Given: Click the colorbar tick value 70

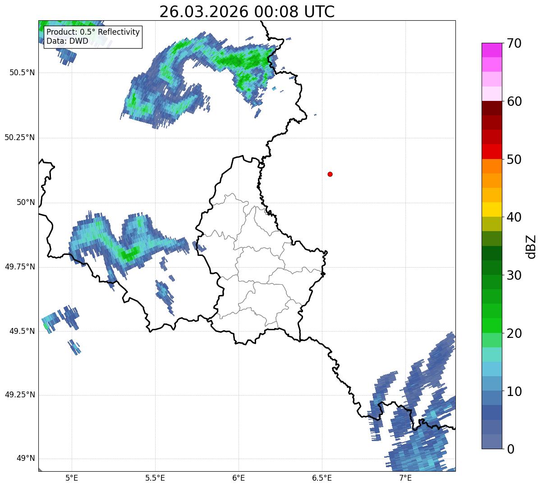Looking at the screenshot, I should click(514, 43).
